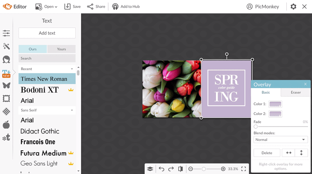Switch to the Yours fonts tab
This screenshot has width=312, height=174.
click(61, 49)
